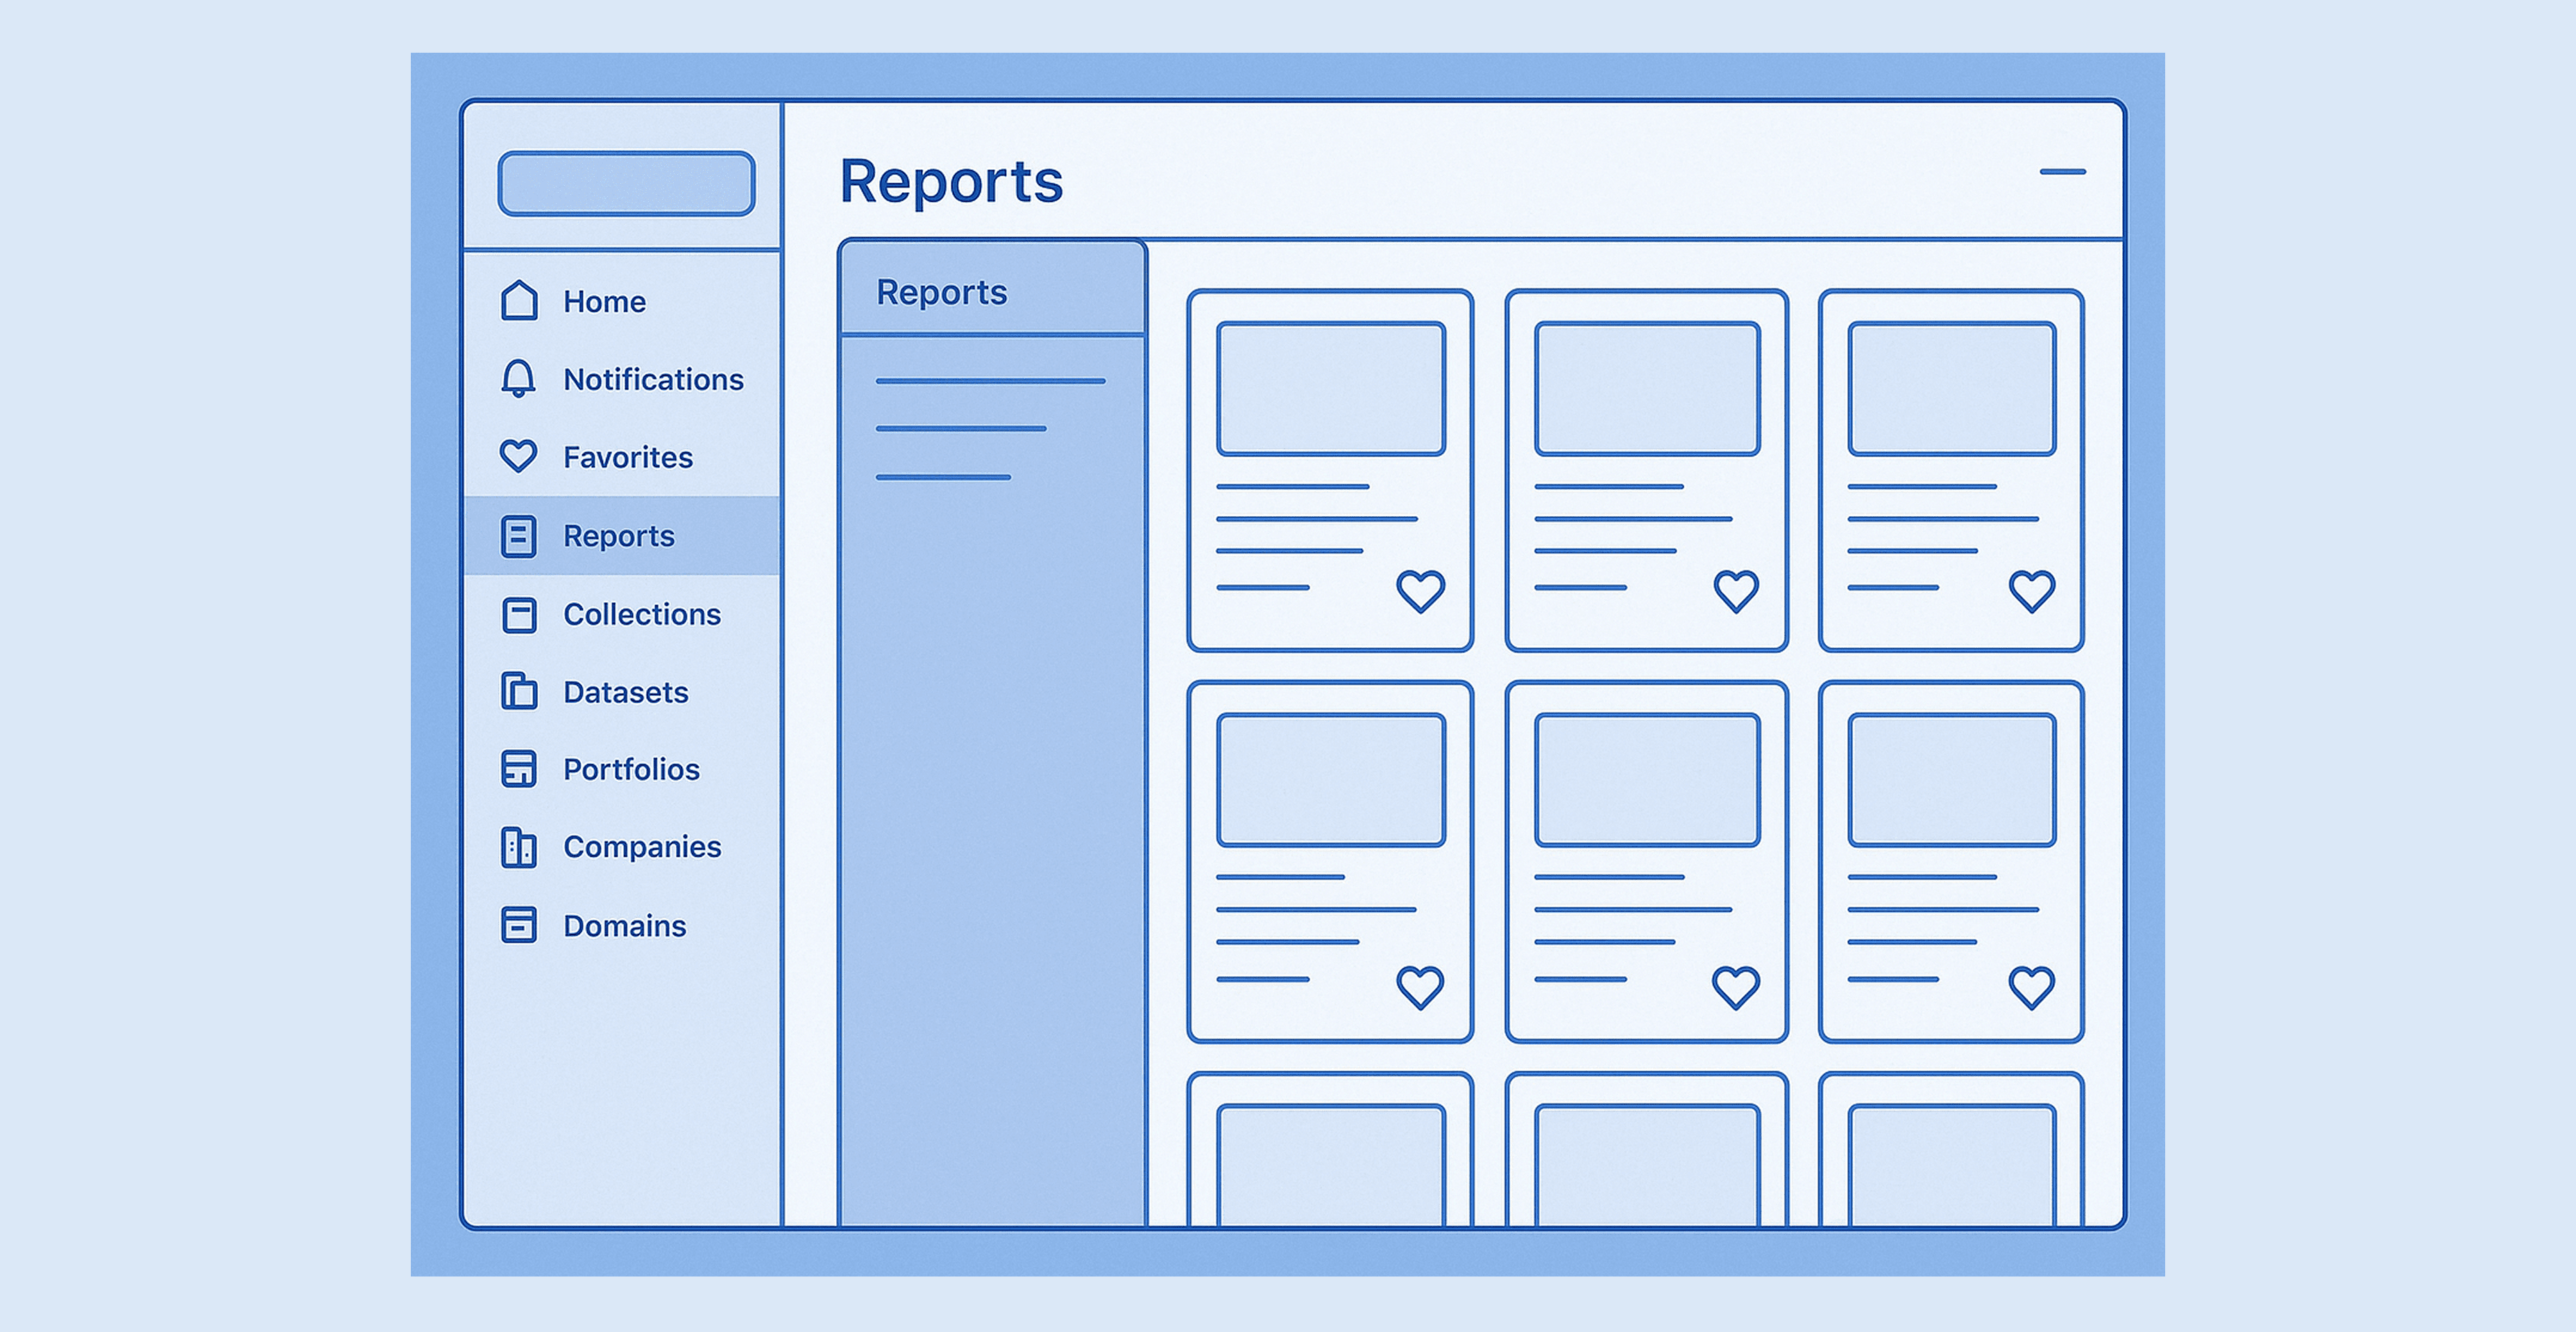2576x1332 pixels.
Task: Click the Favorites heart icon in sidebar
Action: [518, 456]
